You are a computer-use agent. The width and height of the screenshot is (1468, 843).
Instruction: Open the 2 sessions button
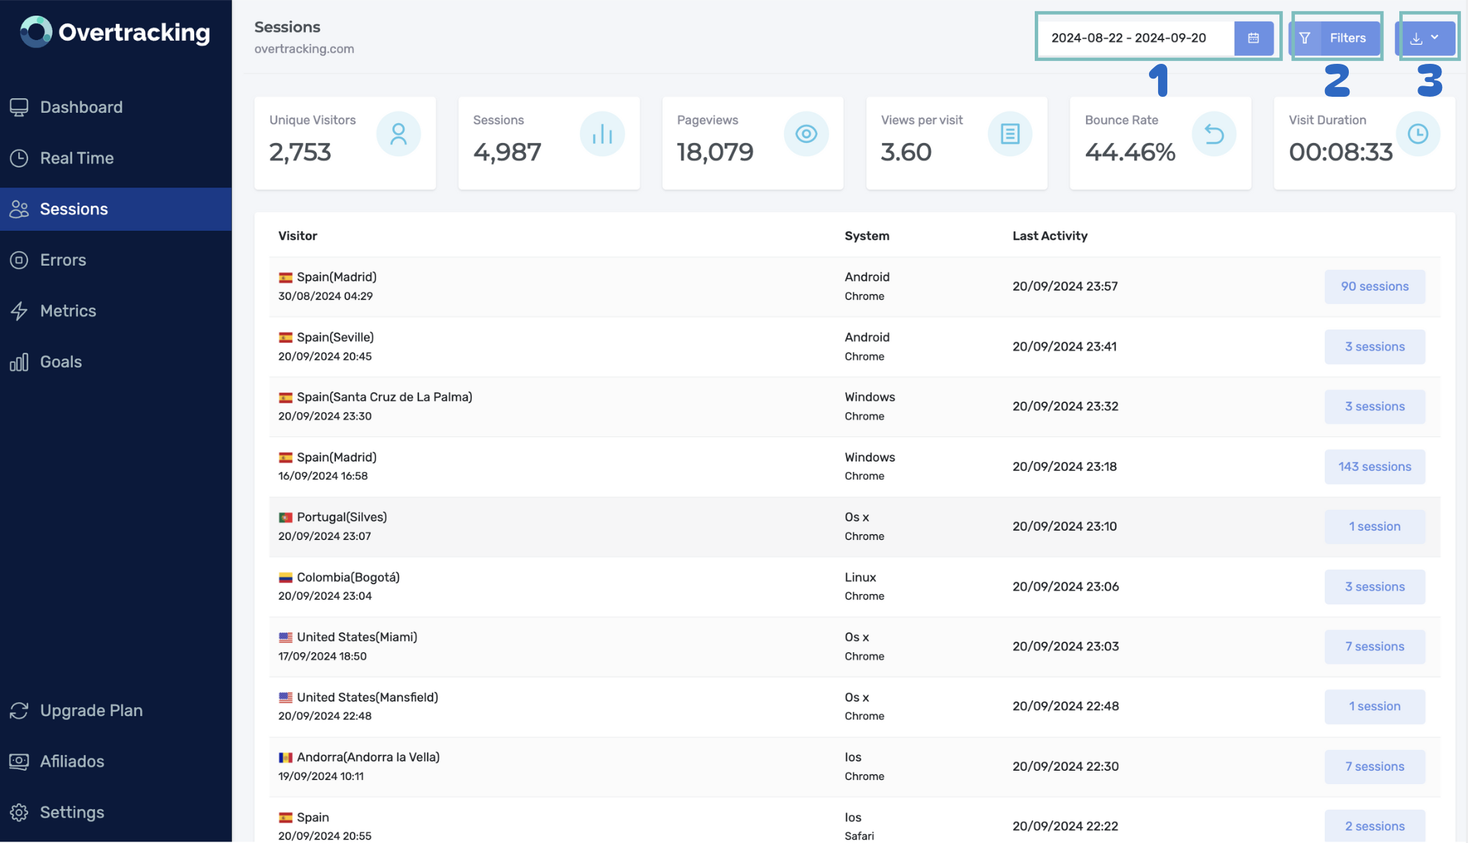1375,826
